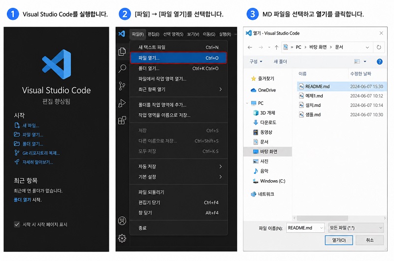Click the README.md file icon

(x=301, y=86)
